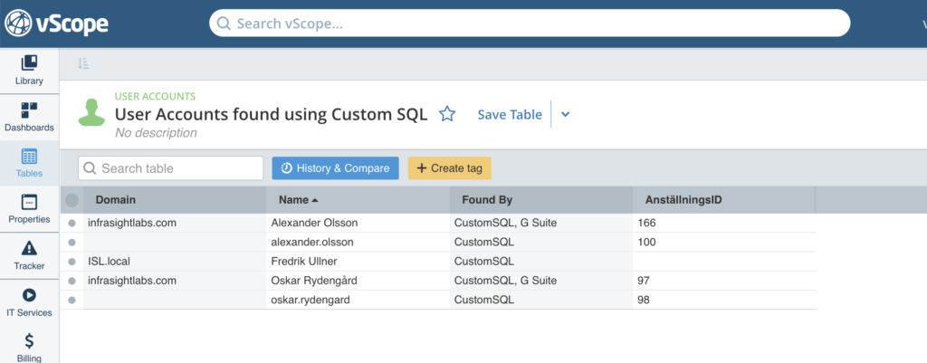927x363 pixels.
Task: Click the AnställningsID value 97
Action: pyautogui.click(x=644, y=281)
